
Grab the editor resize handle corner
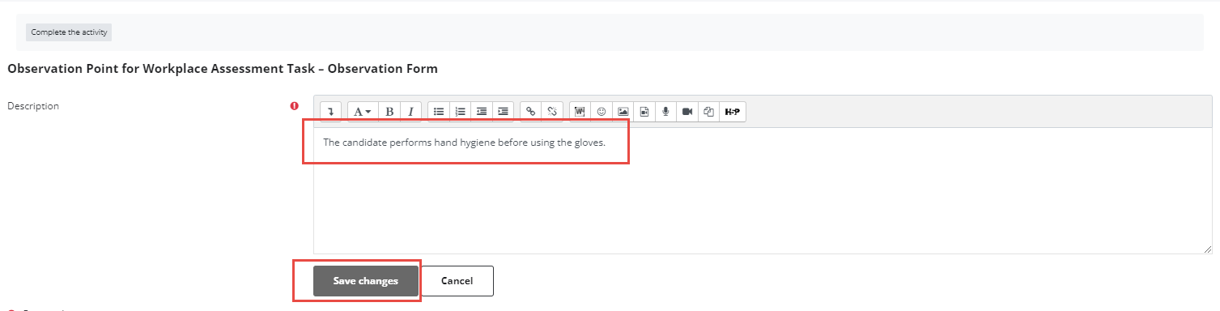pyautogui.click(x=1207, y=249)
